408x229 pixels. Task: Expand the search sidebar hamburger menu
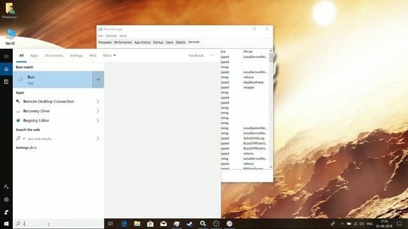point(6,56)
